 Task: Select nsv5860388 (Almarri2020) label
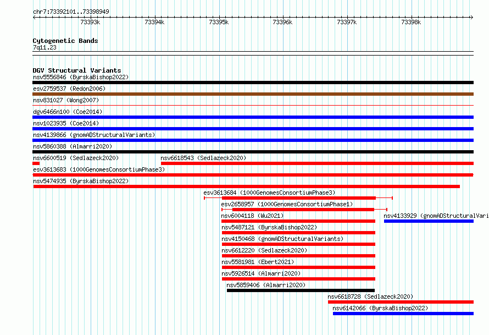click(x=73, y=146)
